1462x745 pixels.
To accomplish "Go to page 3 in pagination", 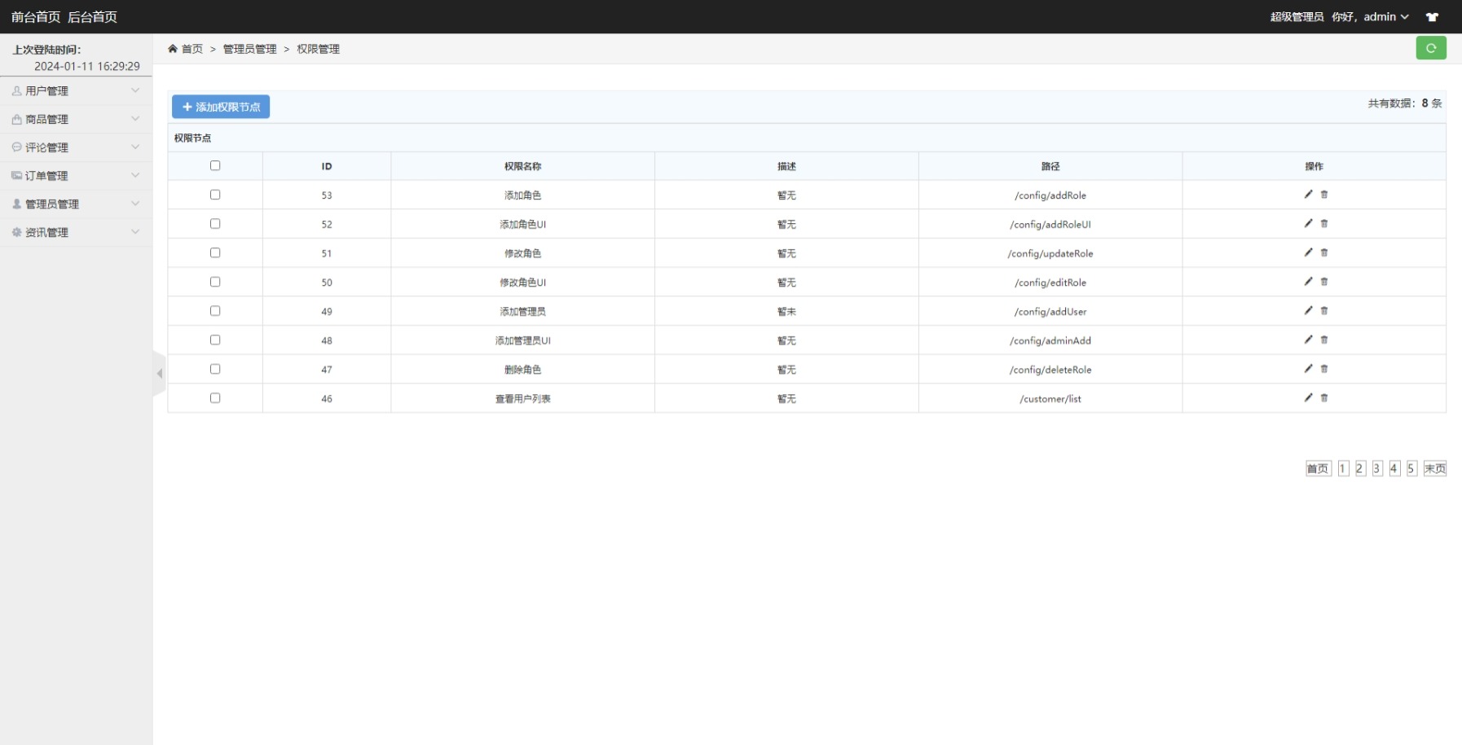I will coord(1377,468).
